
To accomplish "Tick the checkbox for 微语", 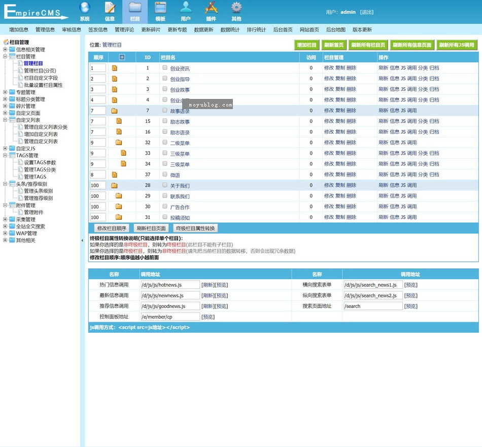I will (165, 175).
